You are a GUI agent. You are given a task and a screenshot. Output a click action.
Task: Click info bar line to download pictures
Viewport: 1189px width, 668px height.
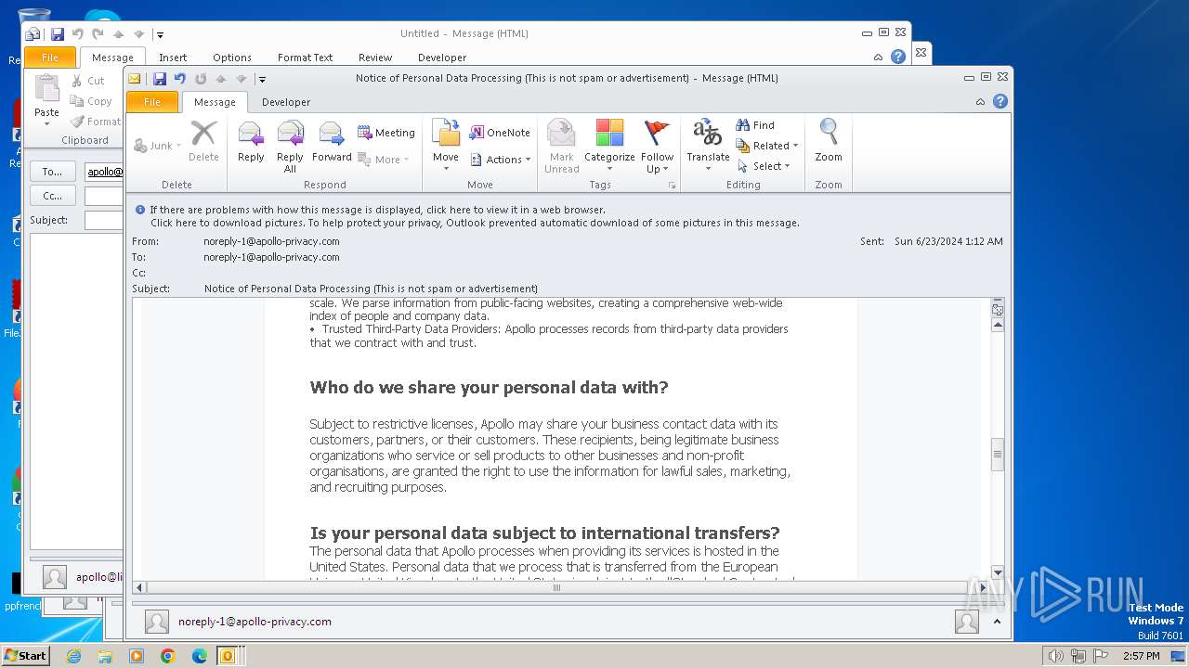point(475,223)
